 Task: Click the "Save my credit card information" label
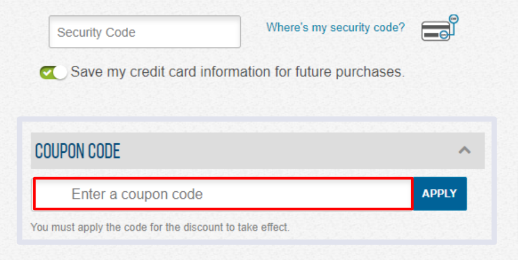237,72
